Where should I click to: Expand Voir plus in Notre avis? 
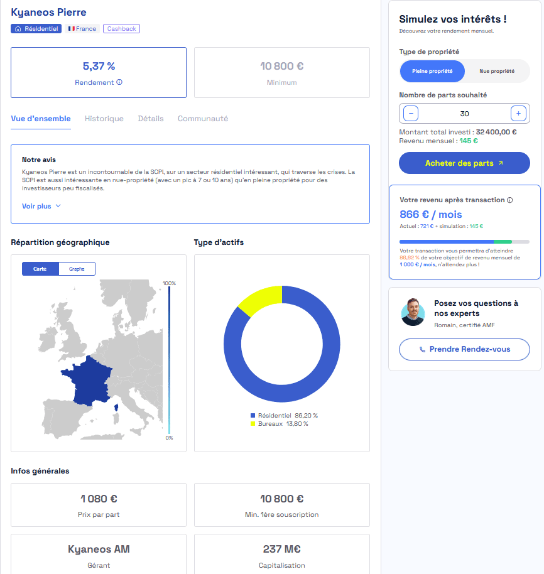tap(41, 206)
